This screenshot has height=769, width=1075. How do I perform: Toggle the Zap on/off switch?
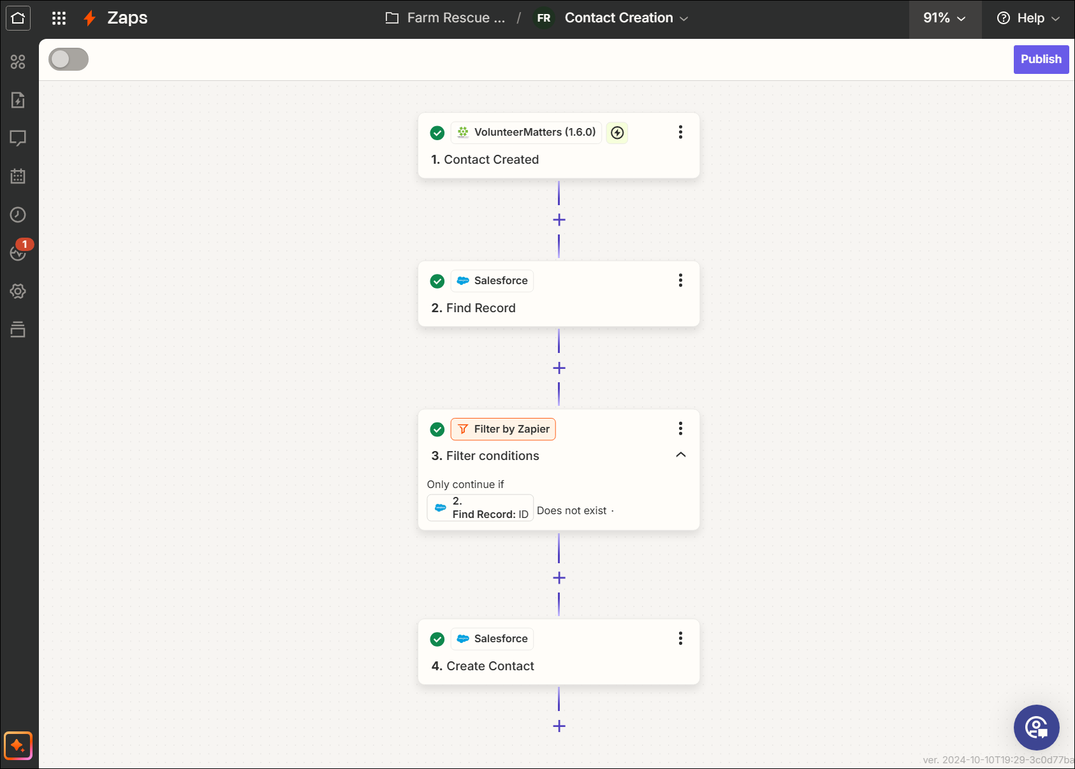[x=69, y=59]
